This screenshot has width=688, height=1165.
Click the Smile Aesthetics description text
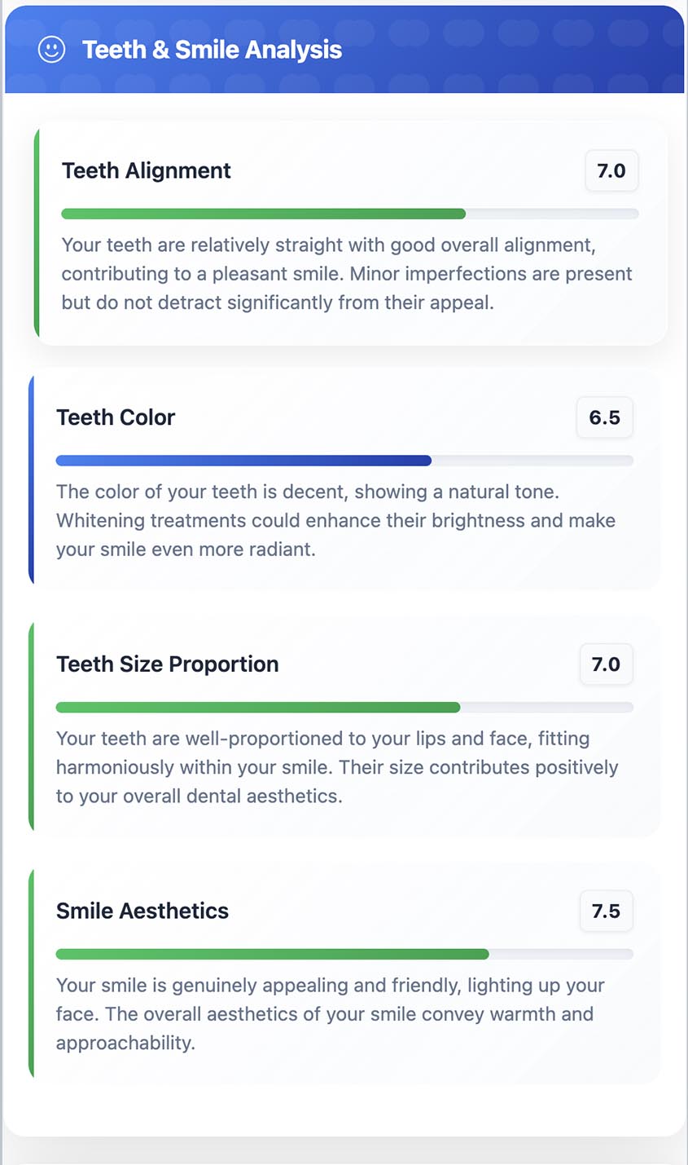pos(330,1014)
